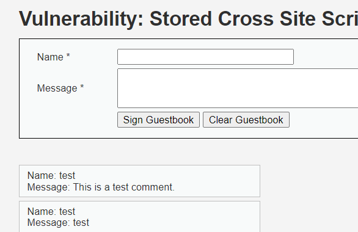The image size is (358, 232).
Task: Click 'Name: test' in the second entry
Action: [x=51, y=211]
